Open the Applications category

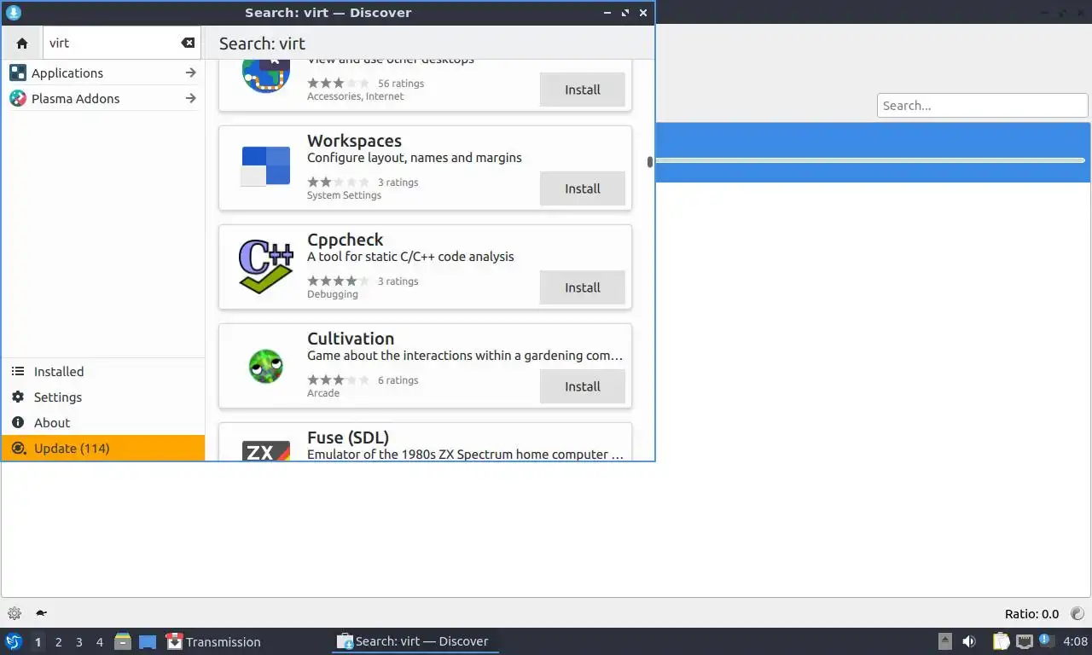coord(103,73)
